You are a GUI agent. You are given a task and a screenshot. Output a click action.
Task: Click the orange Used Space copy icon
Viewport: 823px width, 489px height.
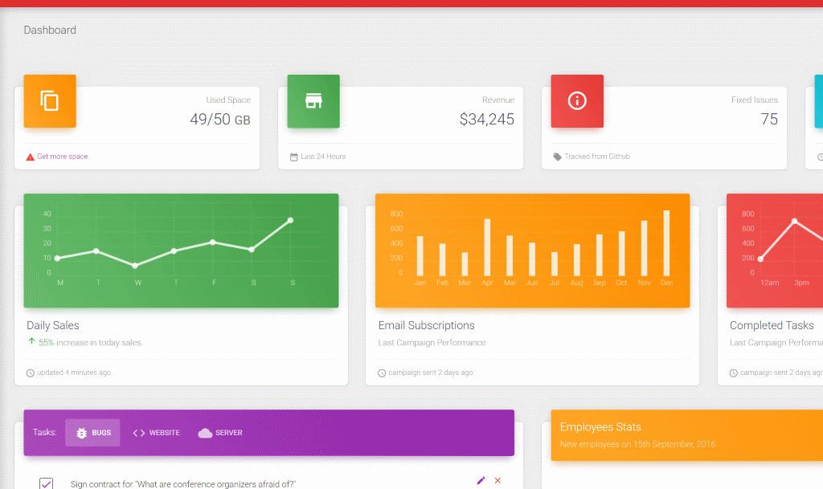pos(50,100)
